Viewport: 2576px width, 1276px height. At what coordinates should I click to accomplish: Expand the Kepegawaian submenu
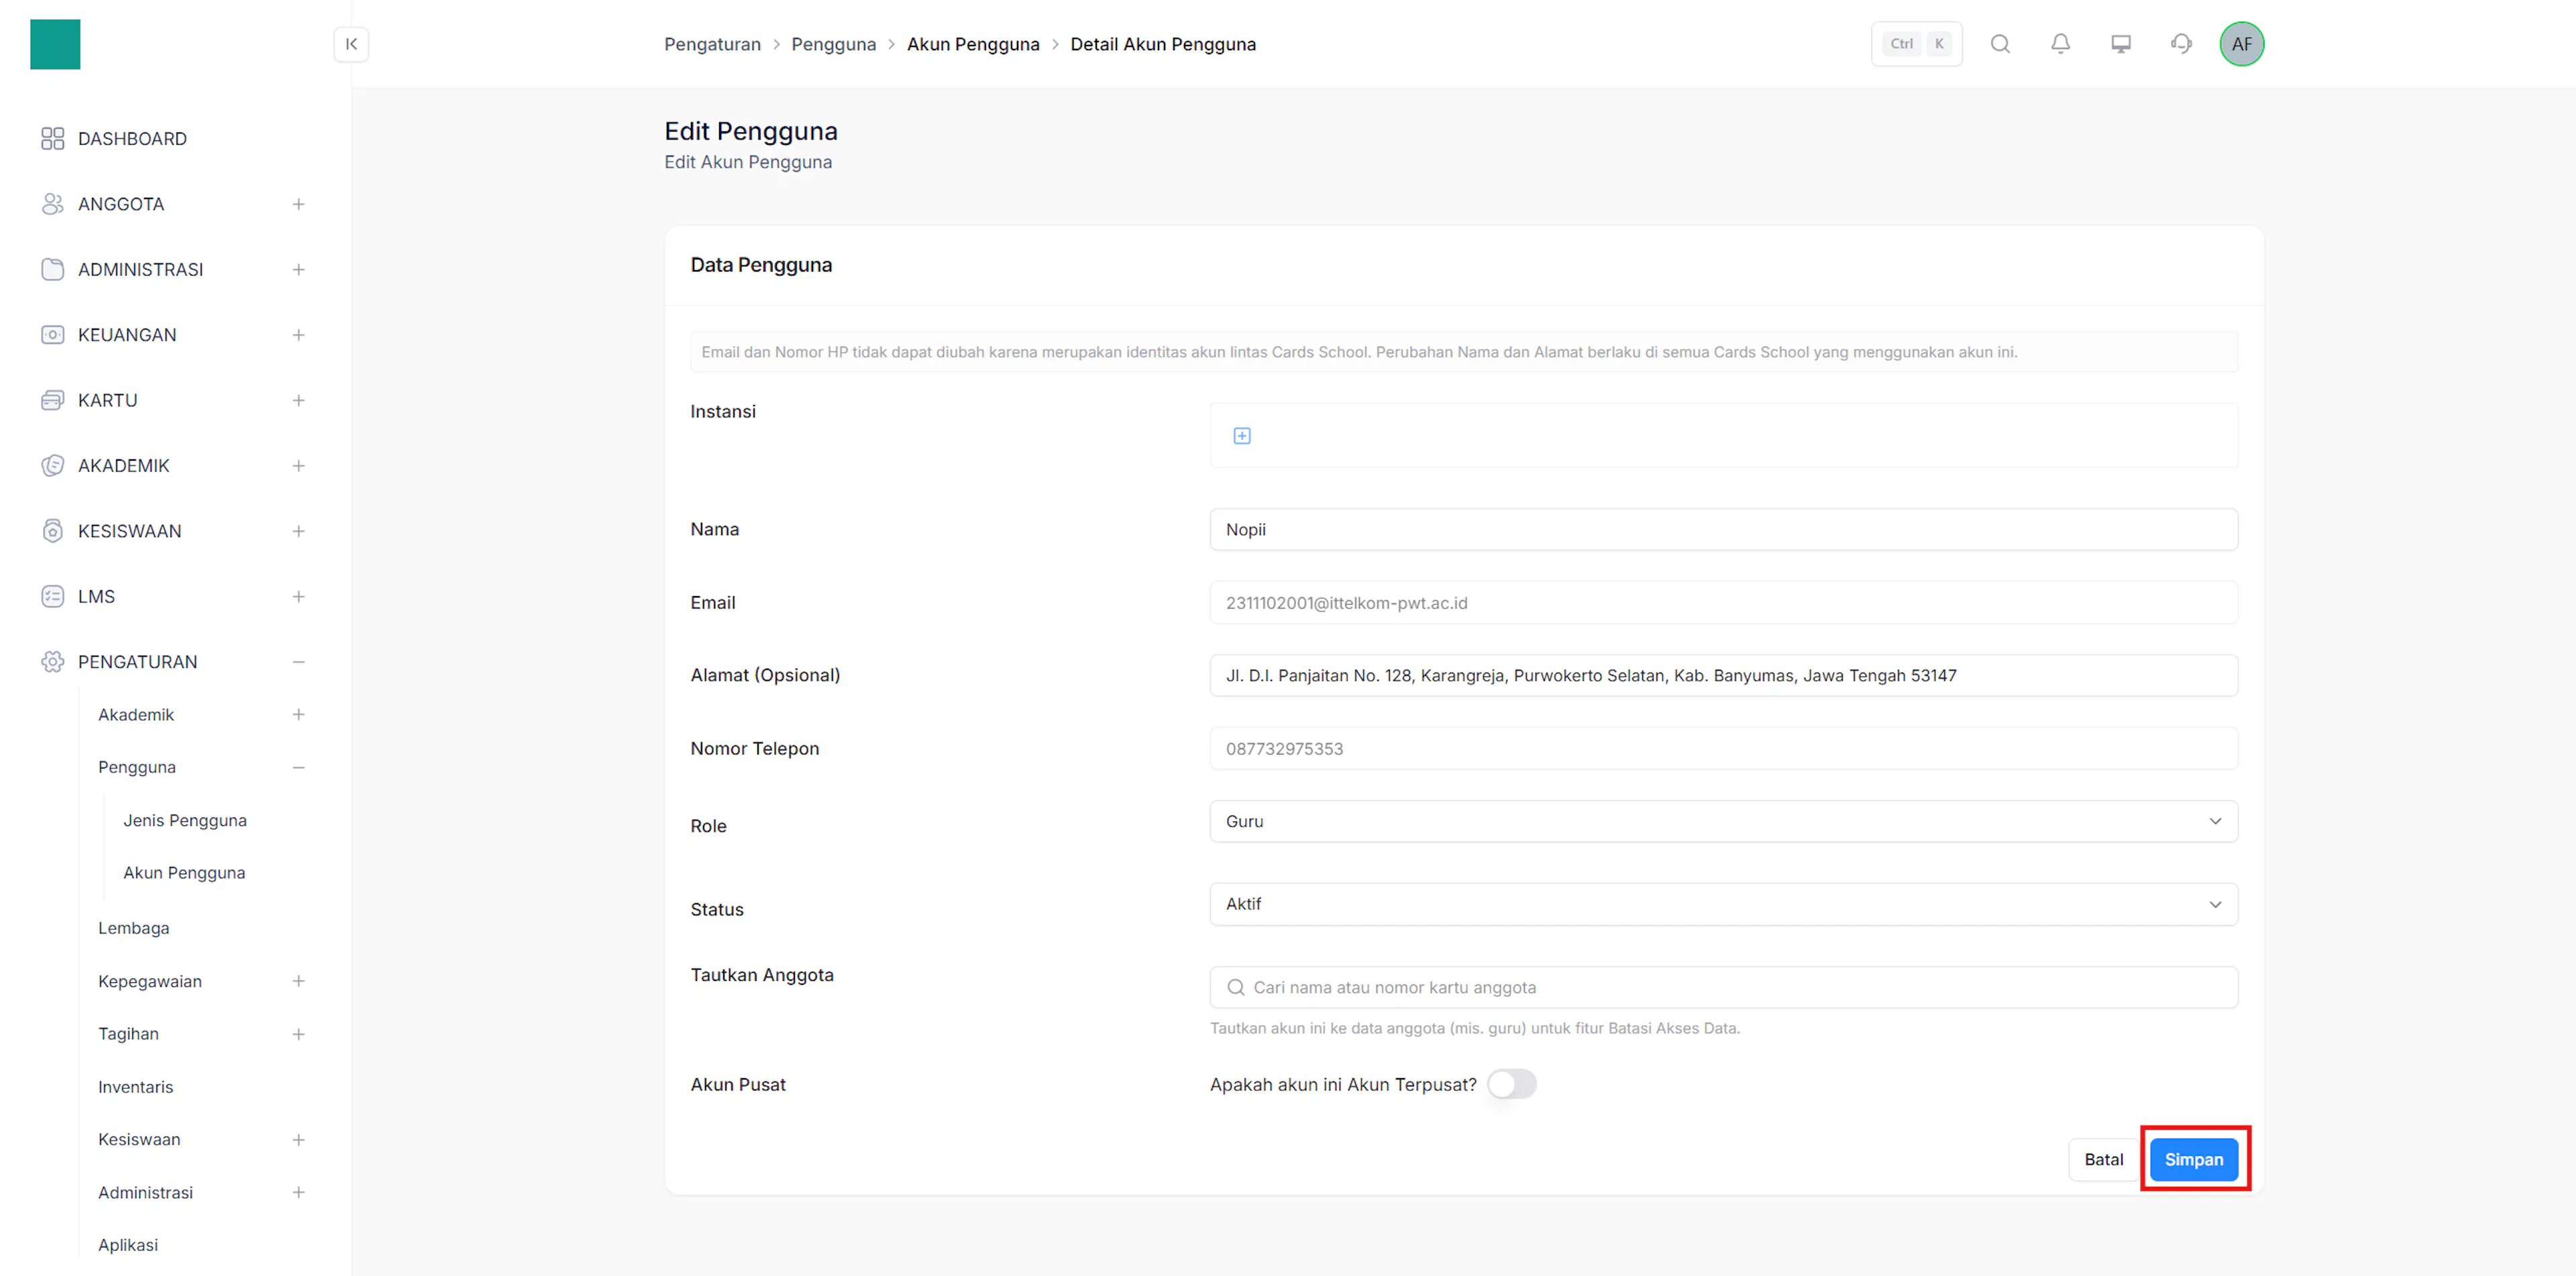298,981
